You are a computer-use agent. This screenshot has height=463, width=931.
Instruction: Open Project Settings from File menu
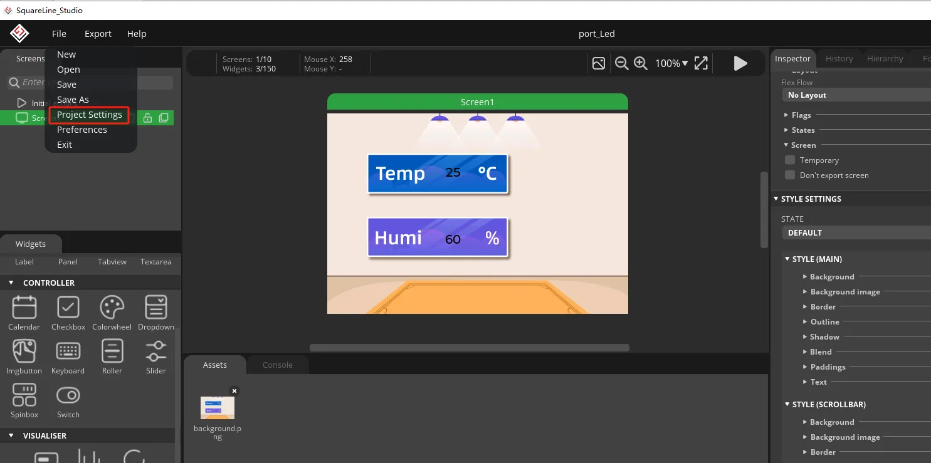click(89, 115)
